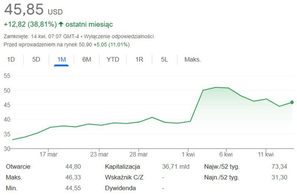The height and width of the screenshot is (195, 297).
Task: Select the 1D time range tab
Action: coord(11,59)
